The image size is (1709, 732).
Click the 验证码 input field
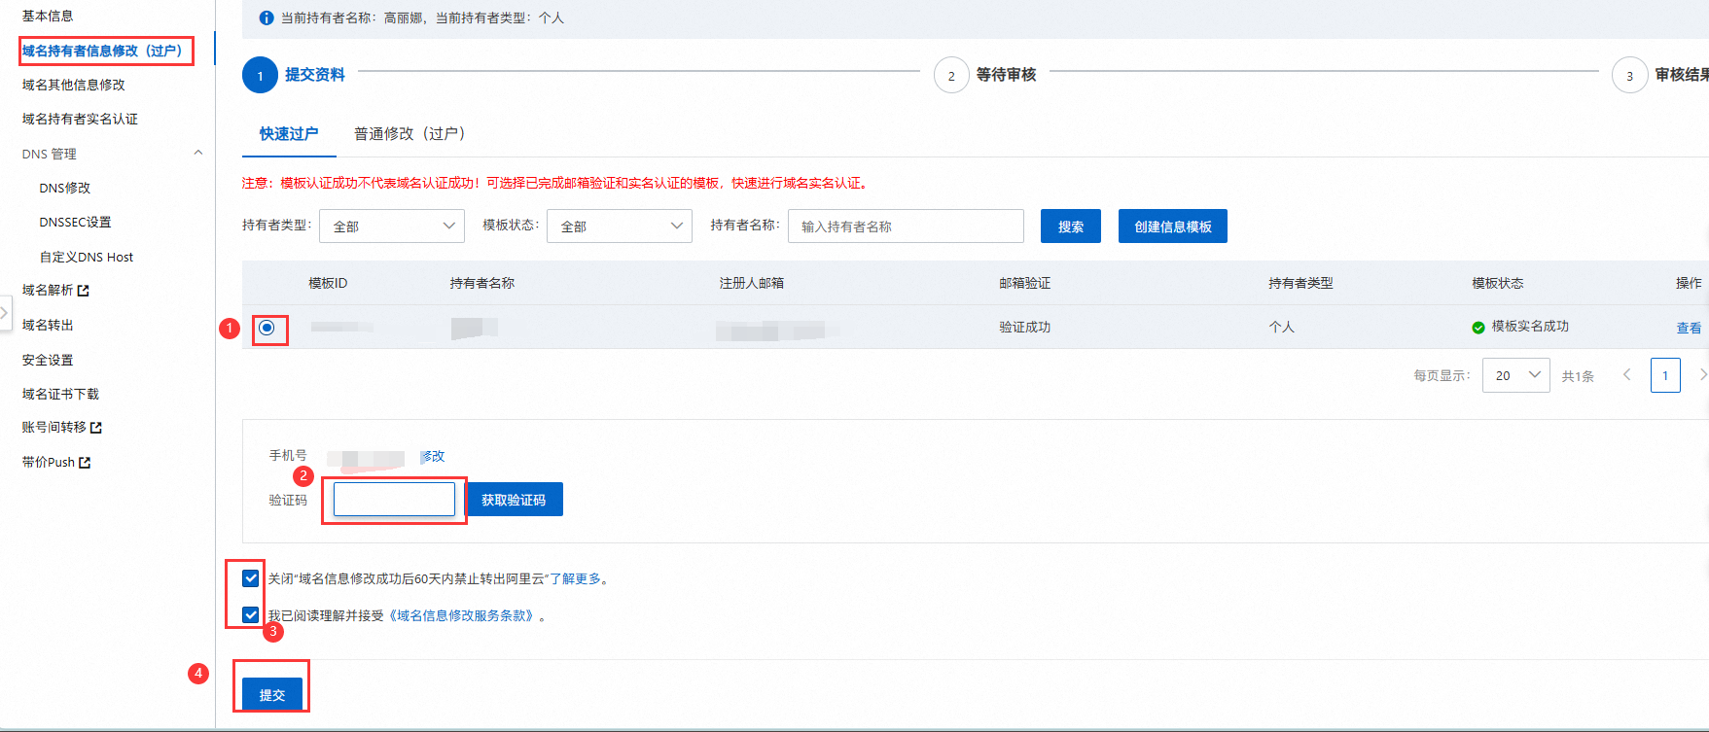pos(394,500)
